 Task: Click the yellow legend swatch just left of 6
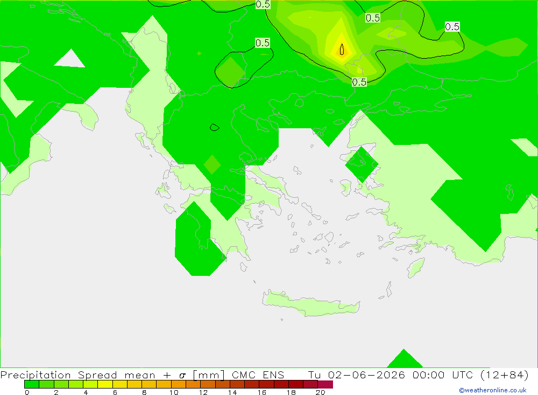105,384
